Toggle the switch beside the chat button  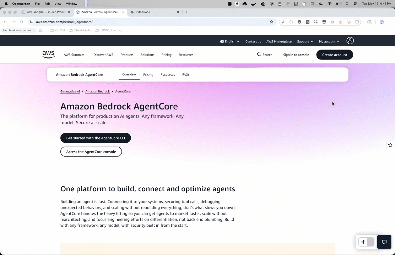366,242
